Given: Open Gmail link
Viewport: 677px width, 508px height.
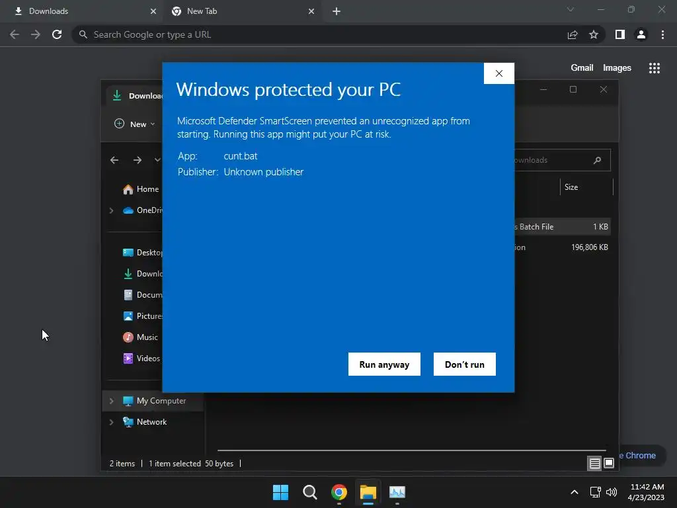Looking at the screenshot, I should pos(582,68).
